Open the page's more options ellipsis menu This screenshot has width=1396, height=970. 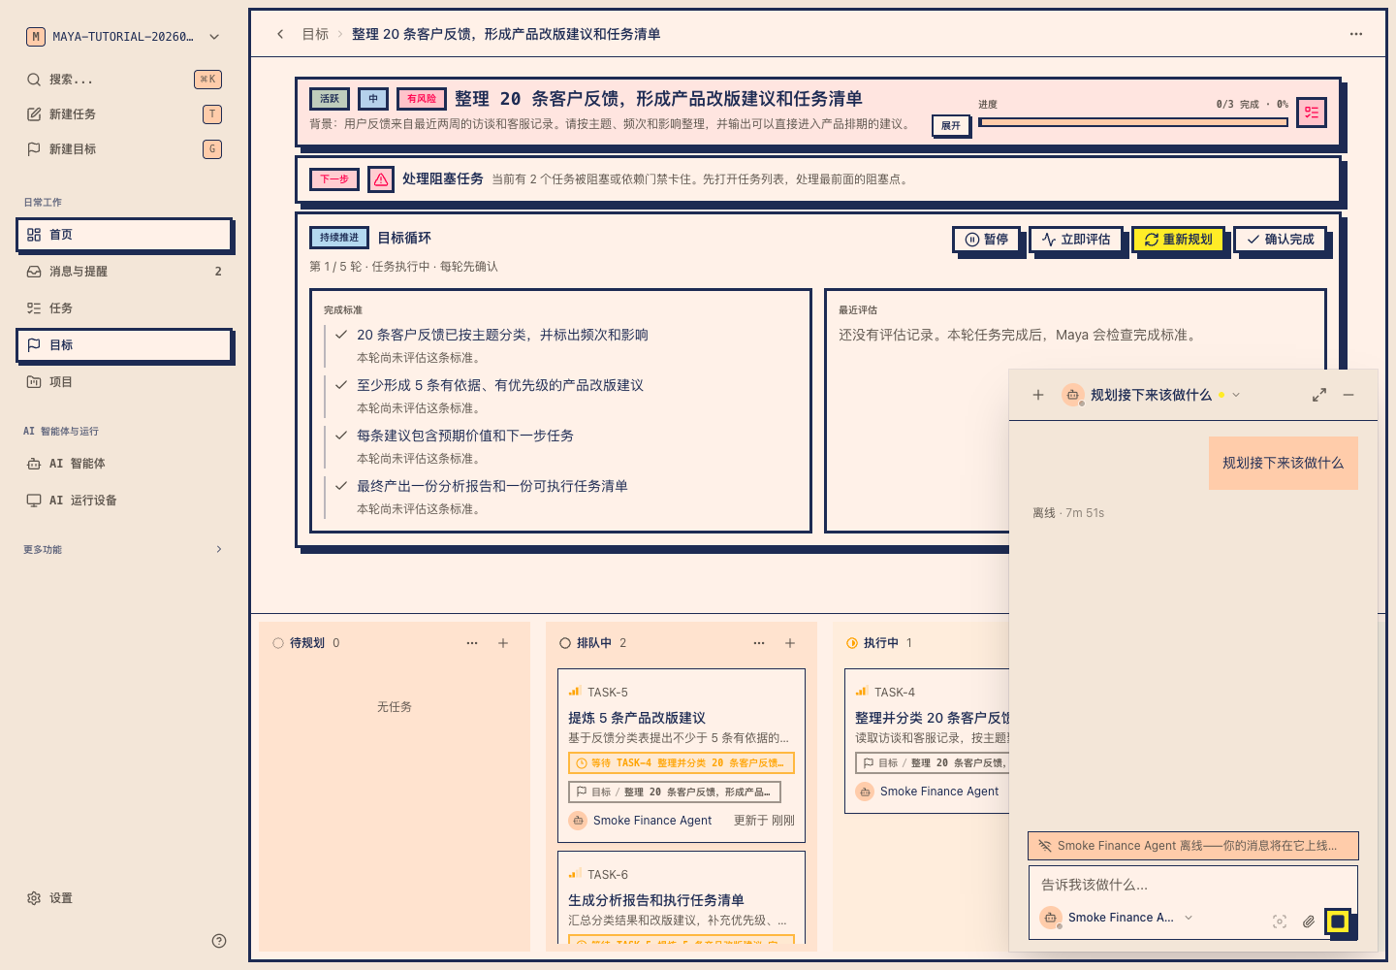(1356, 34)
